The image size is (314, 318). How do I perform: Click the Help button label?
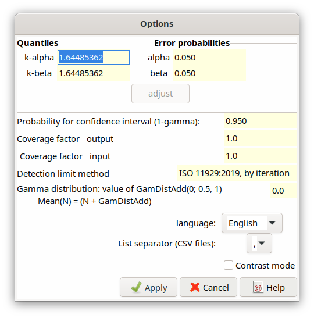tap(276, 288)
